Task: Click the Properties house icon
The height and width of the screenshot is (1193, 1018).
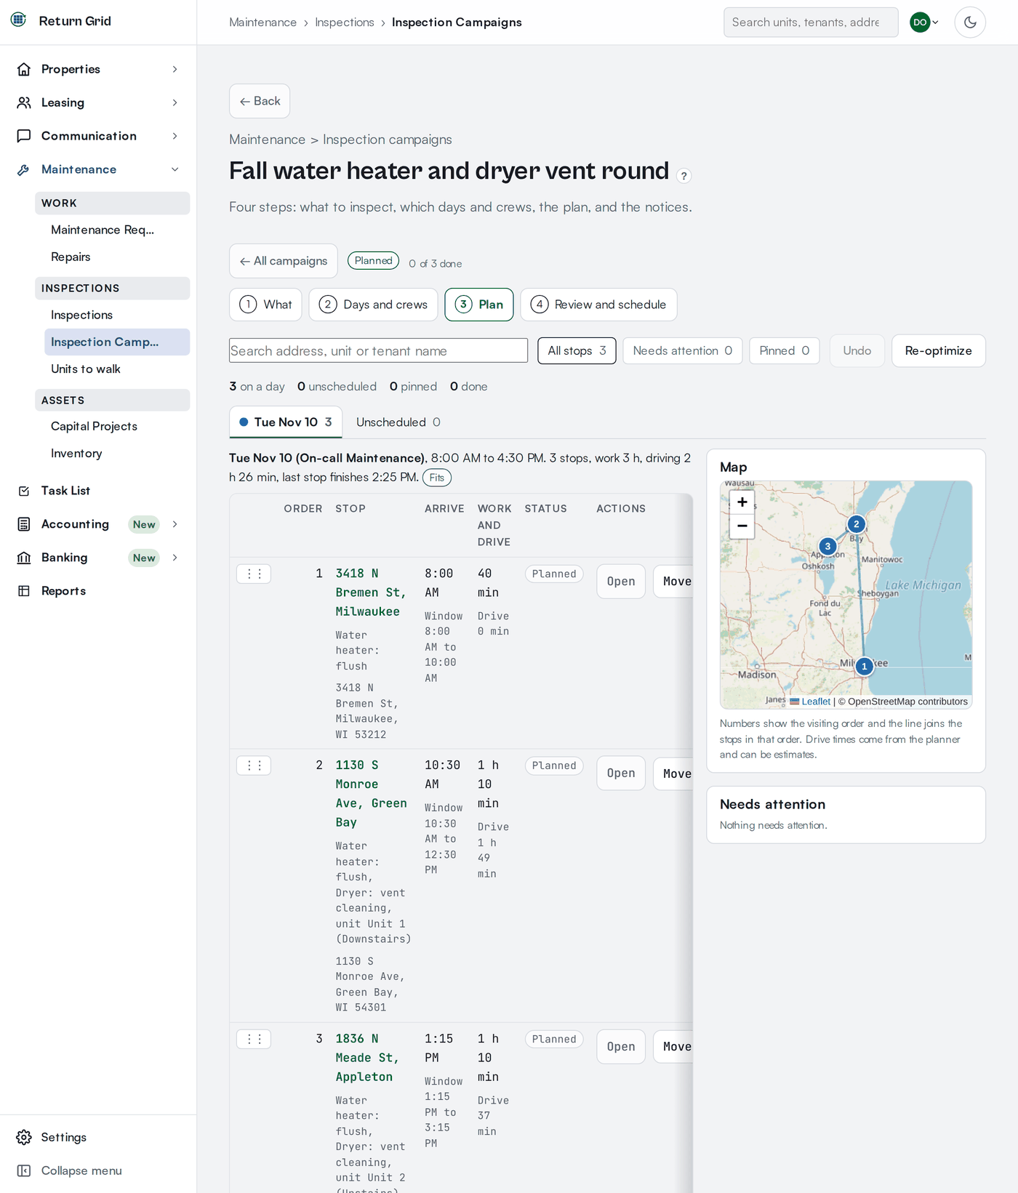Action: point(24,69)
